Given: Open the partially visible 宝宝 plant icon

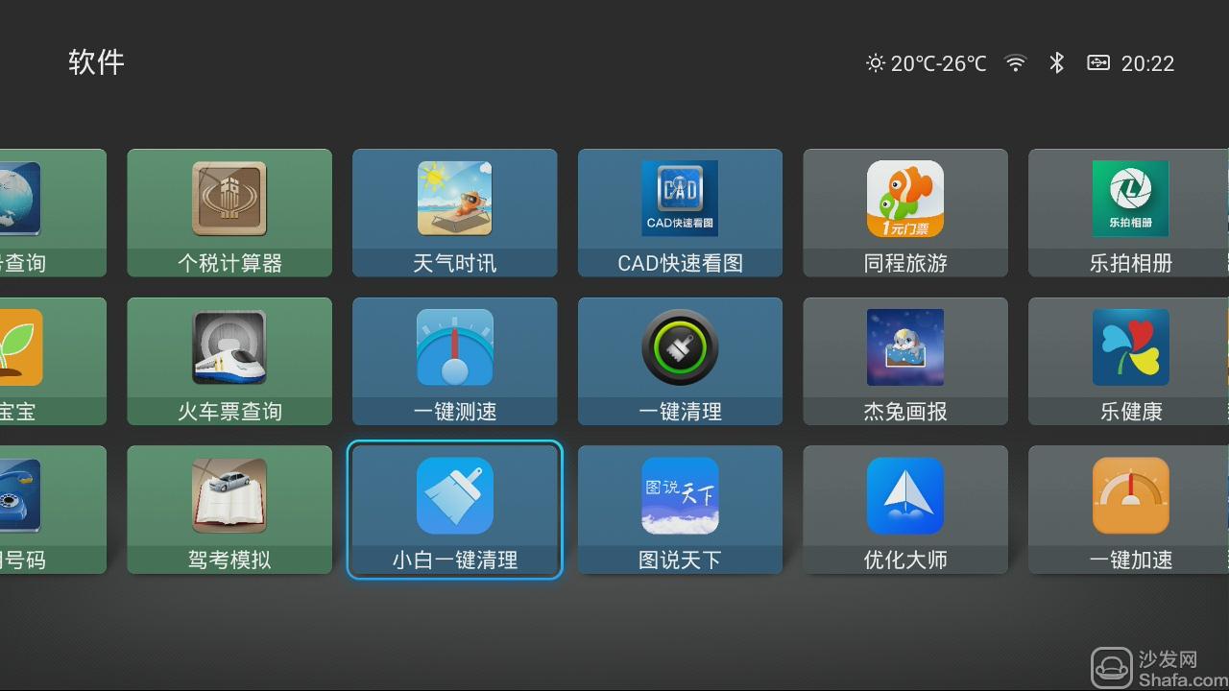Looking at the screenshot, I should (21, 347).
